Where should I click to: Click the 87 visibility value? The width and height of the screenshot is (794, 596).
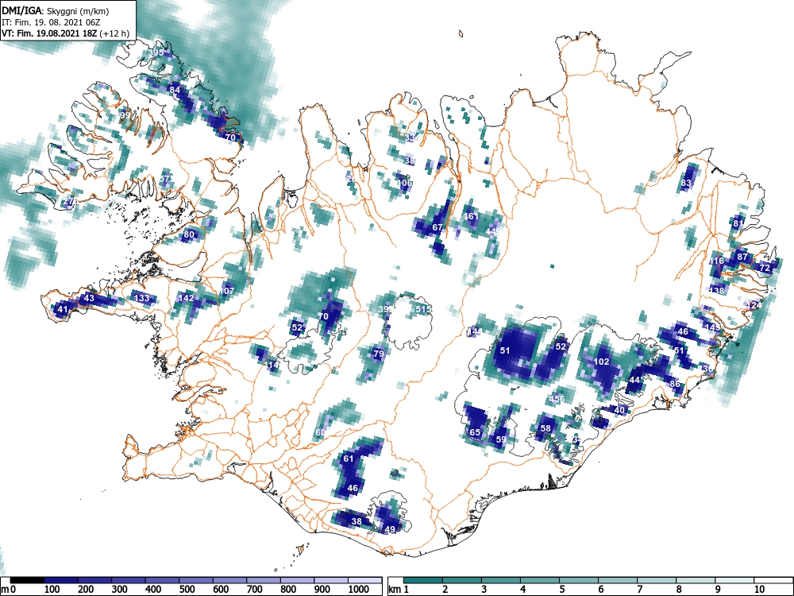tap(742, 257)
